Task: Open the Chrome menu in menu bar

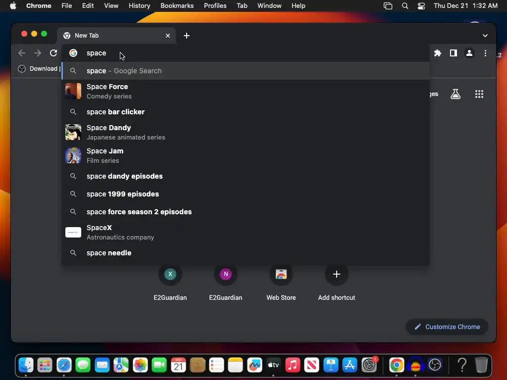Action: coord(39,5)
